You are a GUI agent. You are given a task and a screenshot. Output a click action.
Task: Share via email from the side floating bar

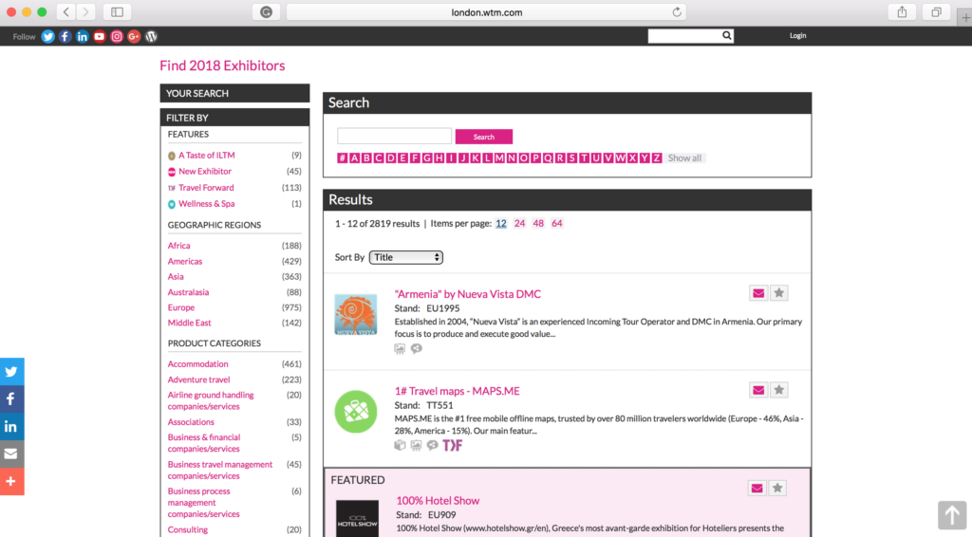[11, 454]
